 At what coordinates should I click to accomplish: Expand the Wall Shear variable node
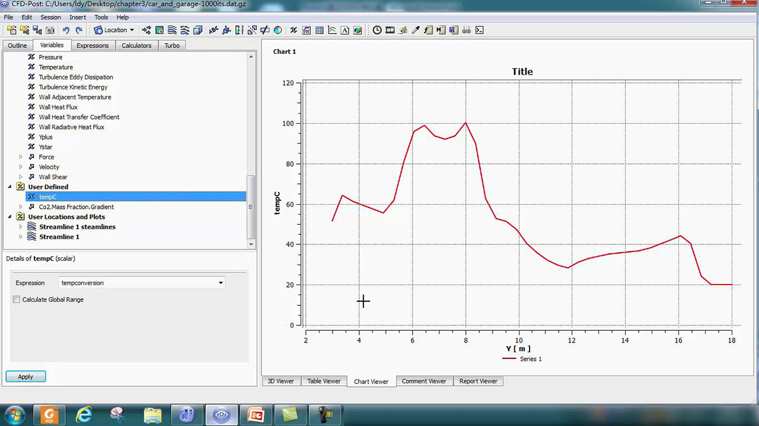[21, 177]
